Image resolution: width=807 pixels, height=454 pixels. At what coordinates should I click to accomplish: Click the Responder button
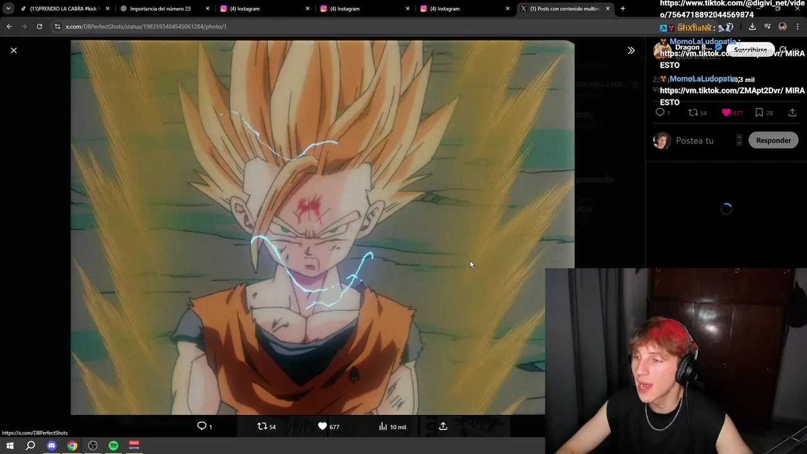pos(773,141)
